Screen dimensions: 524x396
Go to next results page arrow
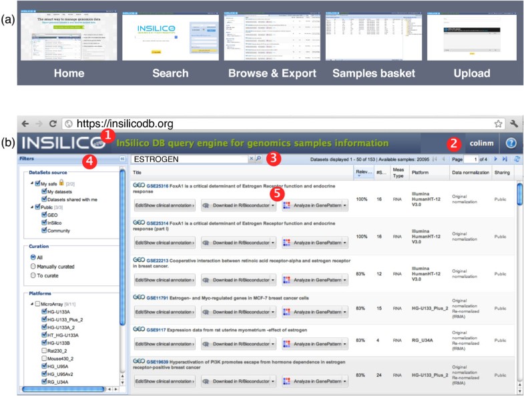pos(495,159)
